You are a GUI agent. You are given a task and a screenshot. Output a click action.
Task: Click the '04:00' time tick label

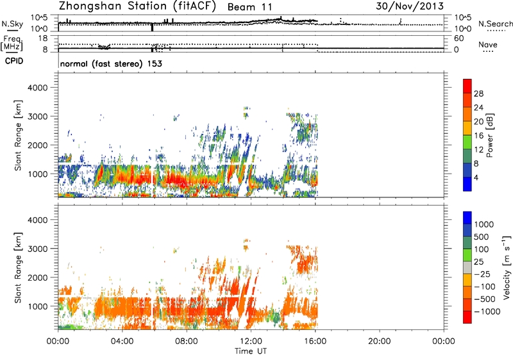point(122,342)
